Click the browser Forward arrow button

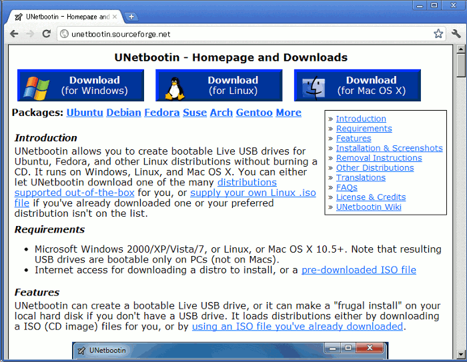(30, 33)
